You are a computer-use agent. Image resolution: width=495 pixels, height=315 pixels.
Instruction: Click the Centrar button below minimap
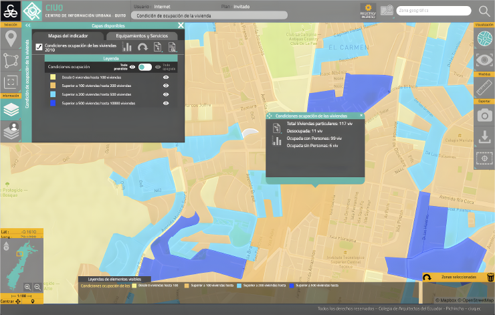[x=9, y=302]
